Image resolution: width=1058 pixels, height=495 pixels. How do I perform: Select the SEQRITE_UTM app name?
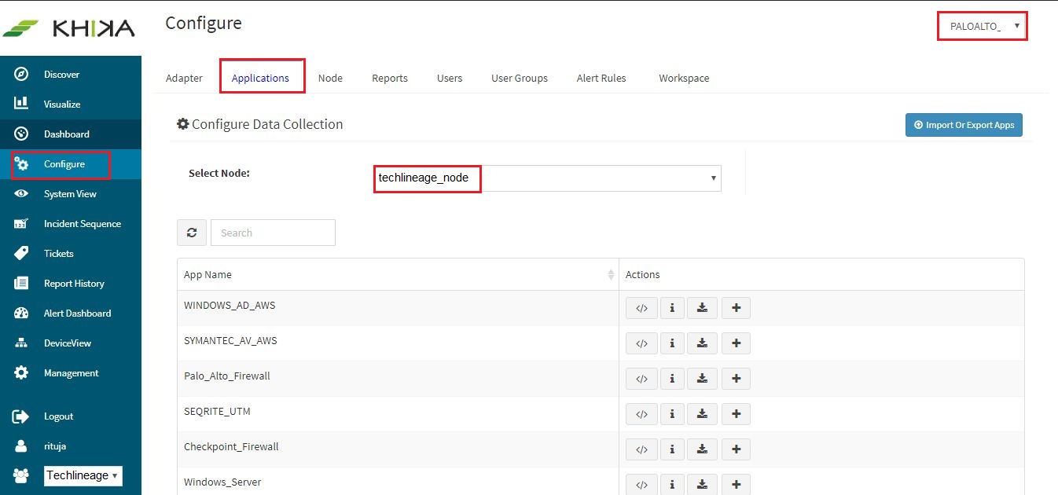[217, 412]
